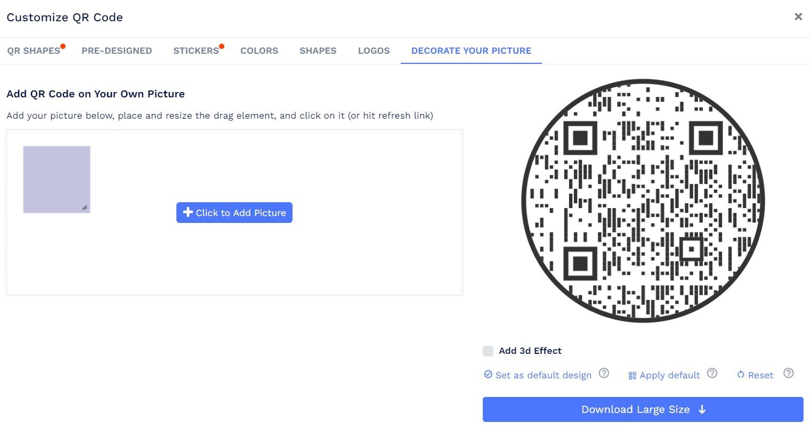Image resolution: width=811 pixels, height=431 pixels.
Task: Switch to the PRE-DESIGNED tab
Action: coord(117,51)
